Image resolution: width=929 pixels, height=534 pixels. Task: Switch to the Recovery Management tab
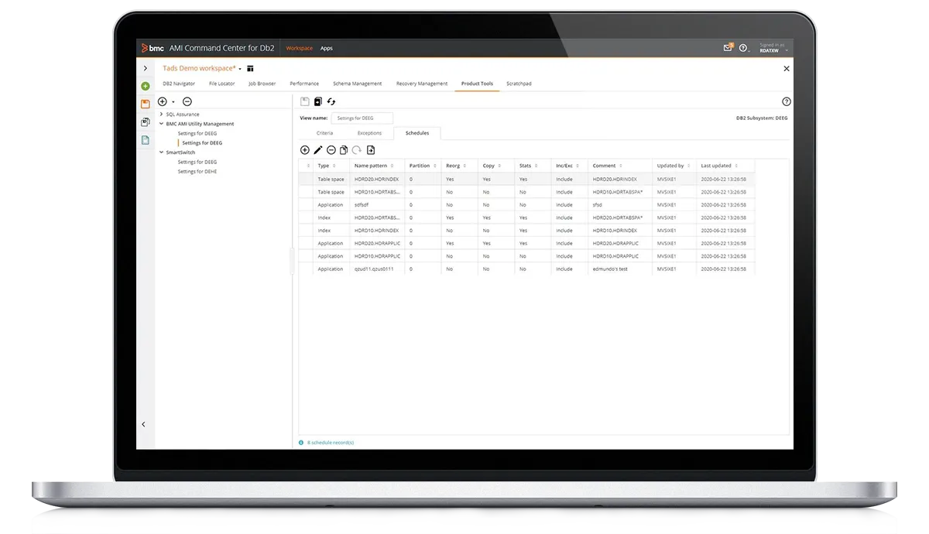422,84
